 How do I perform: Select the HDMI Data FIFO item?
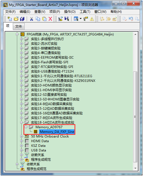(x=40, y=141)
